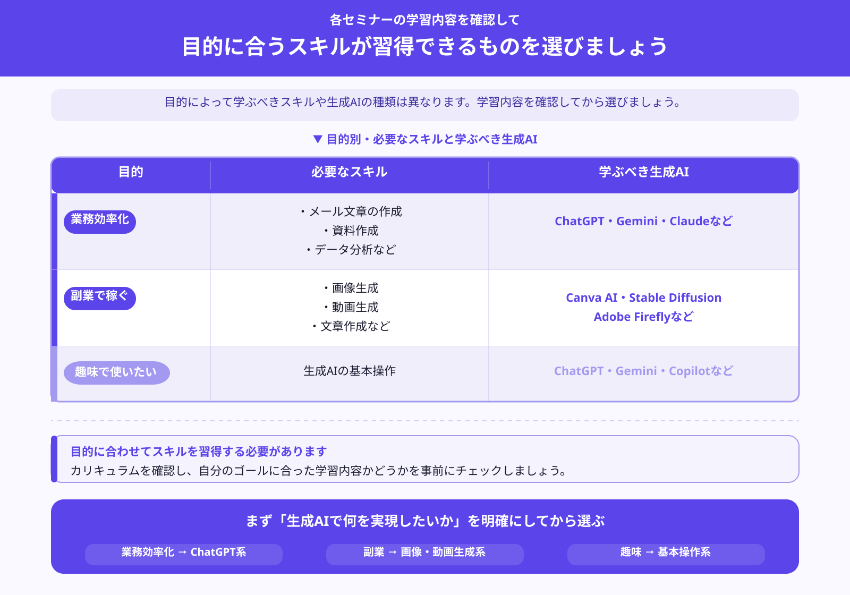850x595 pixels.
Task: Click the Canva AI・Stable Diffusion line
Action: click(x=644, y=297)
